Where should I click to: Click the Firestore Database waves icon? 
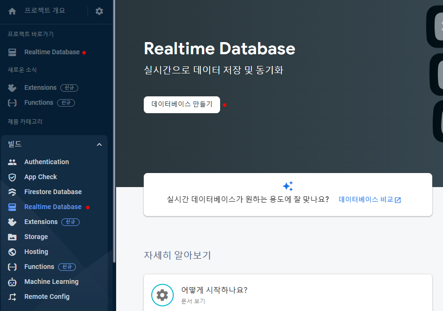tap(12, 192)
